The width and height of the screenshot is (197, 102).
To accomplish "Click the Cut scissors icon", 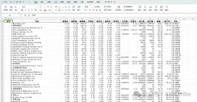I will click(x=15, y=7).
